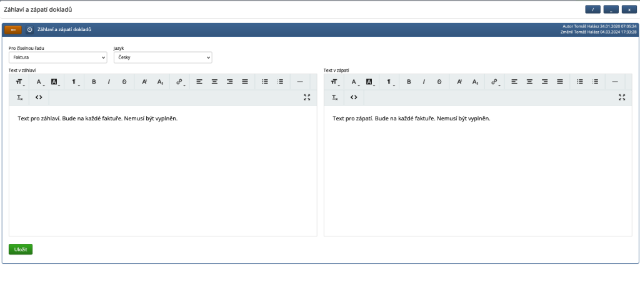The width and height of the screenshot is (640, 285).
Task: Clear formatting in the header editor
Action: 21,97
